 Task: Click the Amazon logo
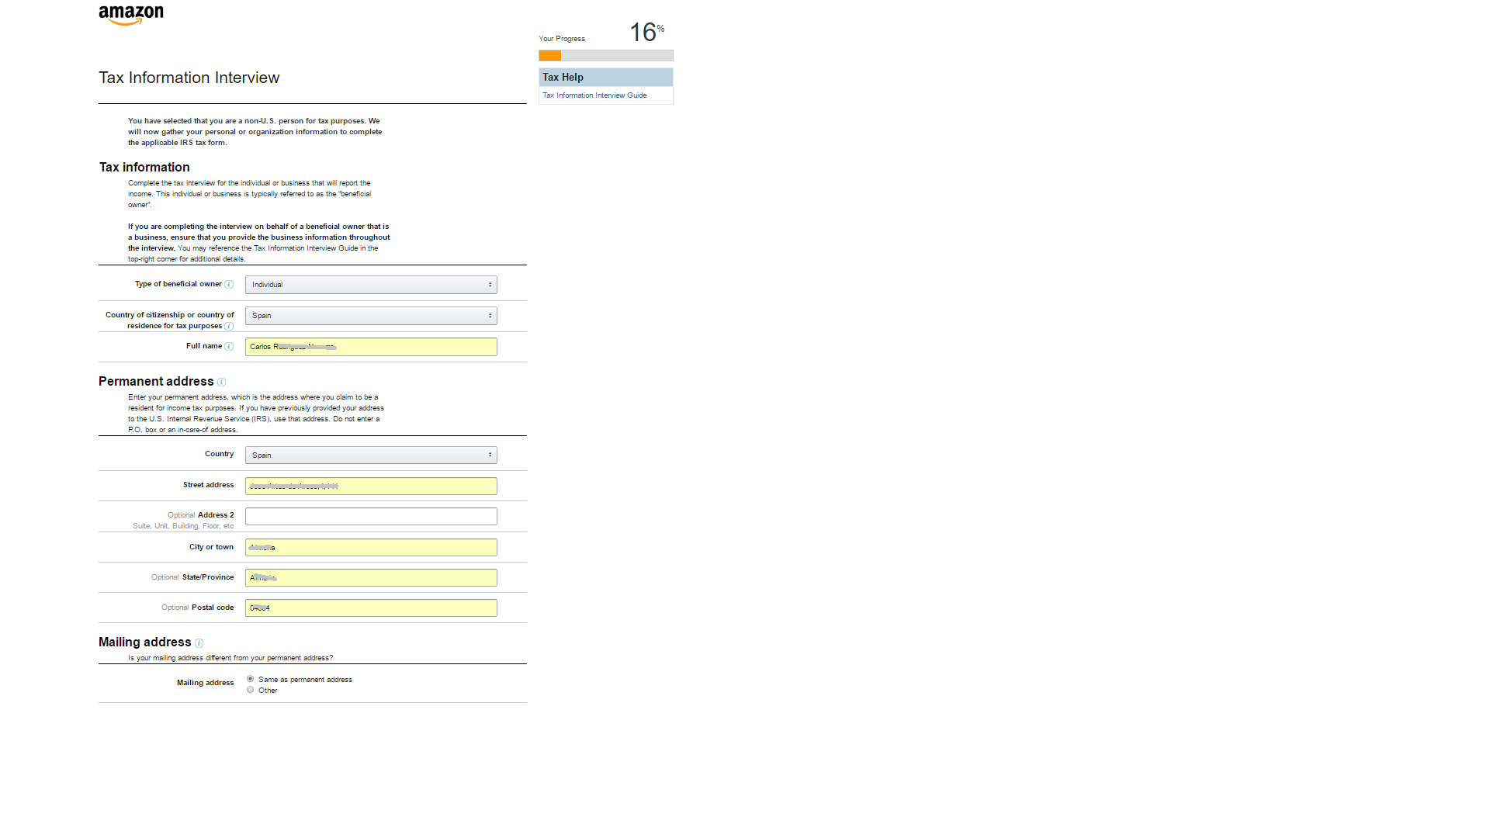(x=131, y=16)
